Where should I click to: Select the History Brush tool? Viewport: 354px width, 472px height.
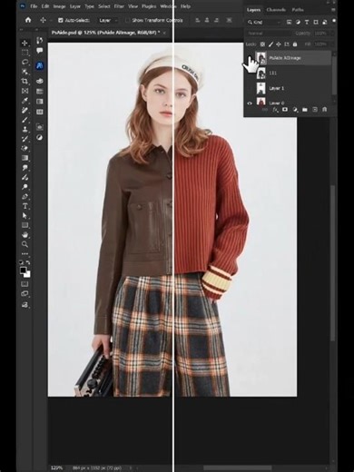point(25,139)
